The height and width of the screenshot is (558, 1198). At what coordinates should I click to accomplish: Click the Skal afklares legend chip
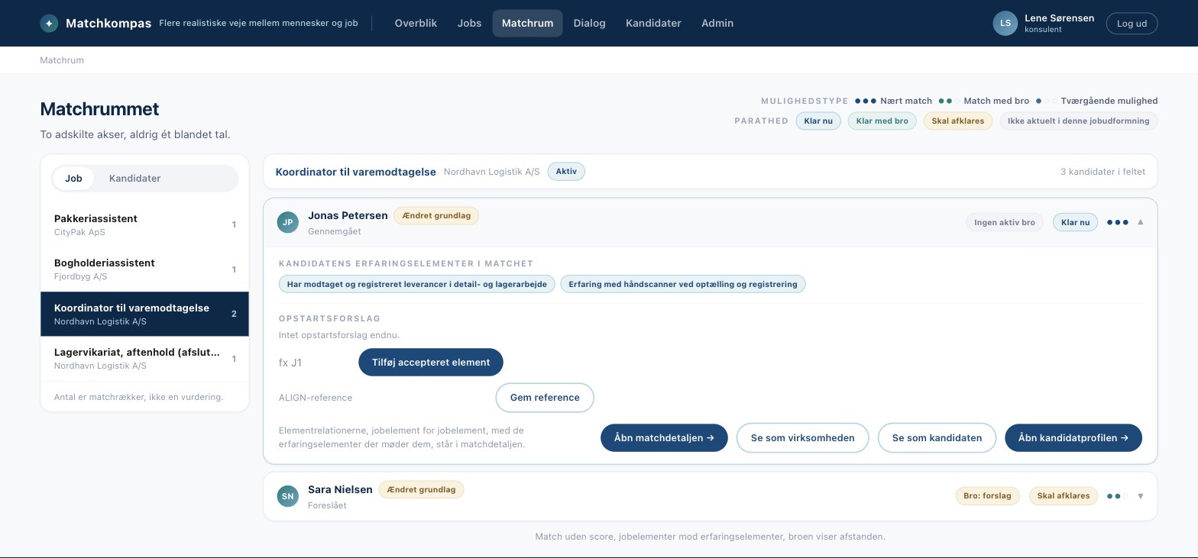[x=958, y=121]
